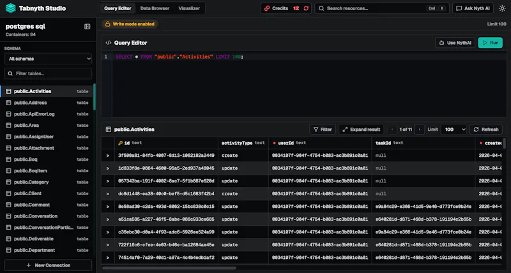Click the public.Area table icon
Screen dimensions: 511x273
8,125
